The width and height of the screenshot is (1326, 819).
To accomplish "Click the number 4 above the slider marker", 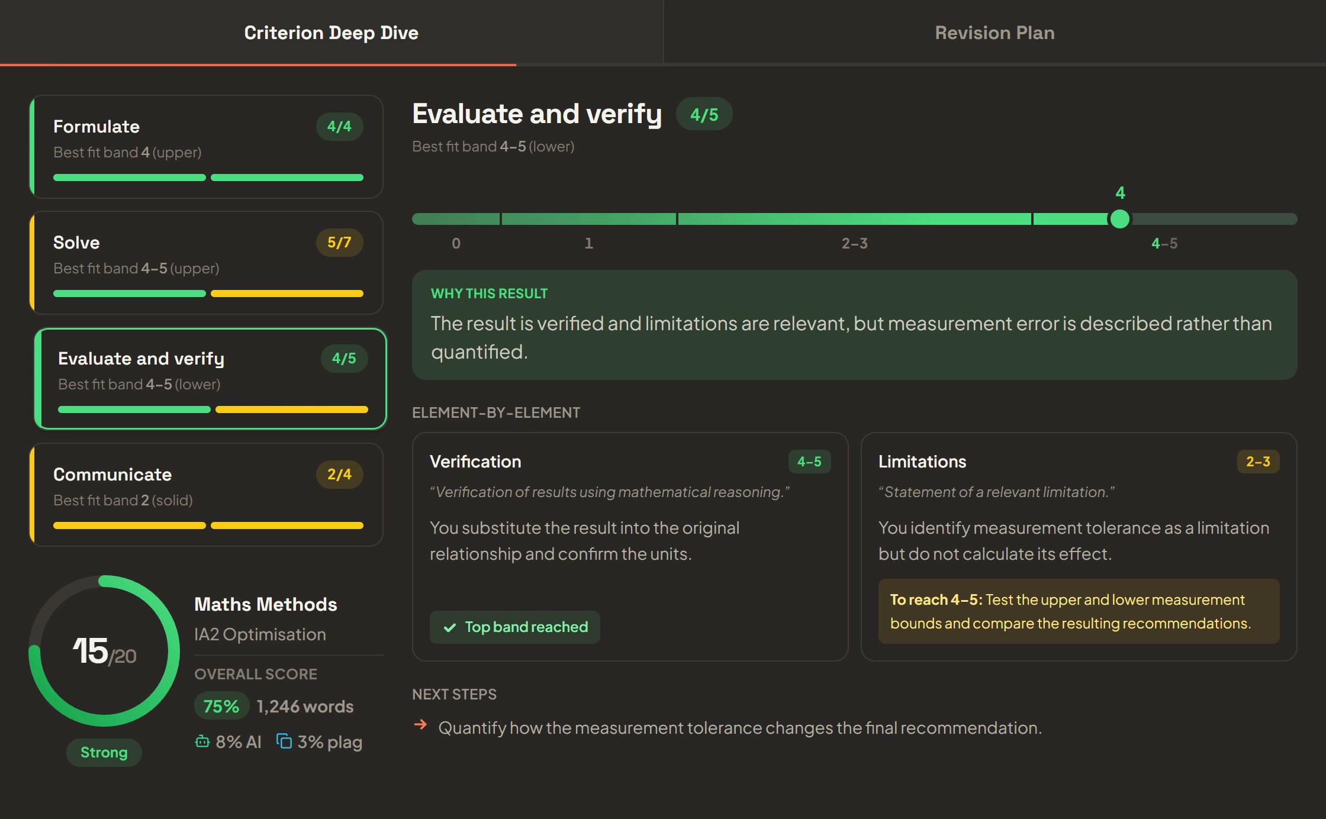I will 1120,193.
